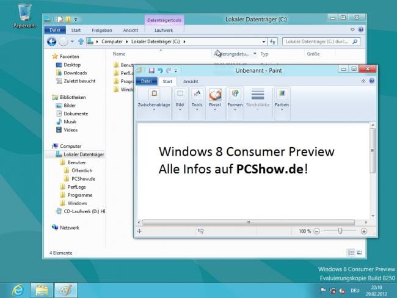Screen dimensions: 397x298
Task: Click the Paint horizontal scrollbar
Action: pyautogui.click(x=249, y=222)
